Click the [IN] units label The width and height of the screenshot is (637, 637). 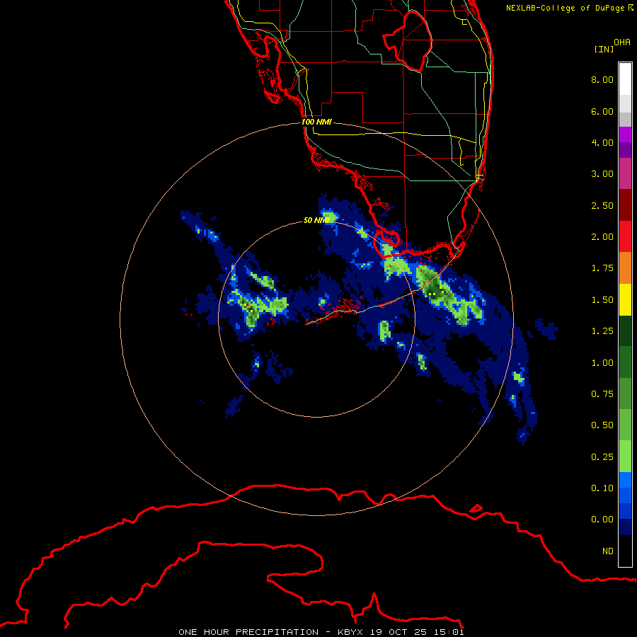604,49
